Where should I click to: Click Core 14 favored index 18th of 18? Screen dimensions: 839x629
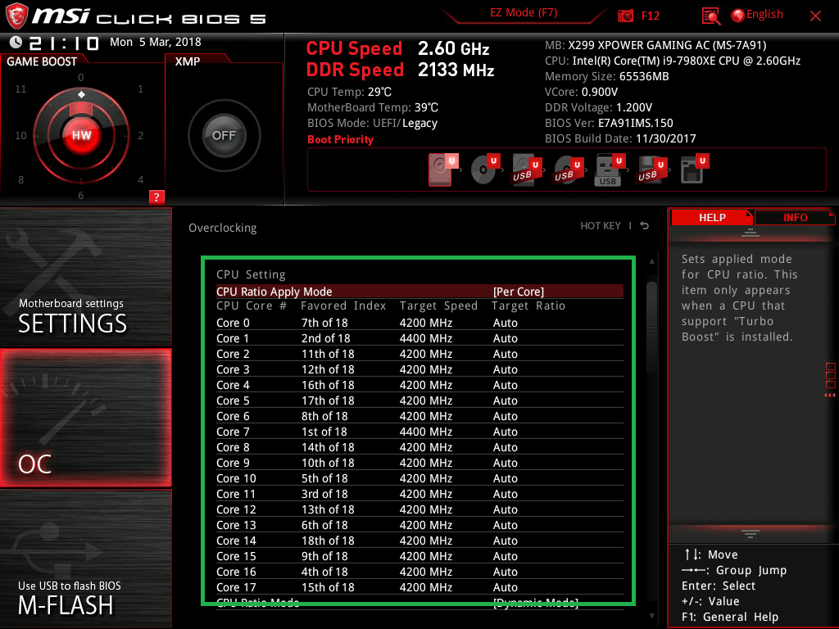328,541
